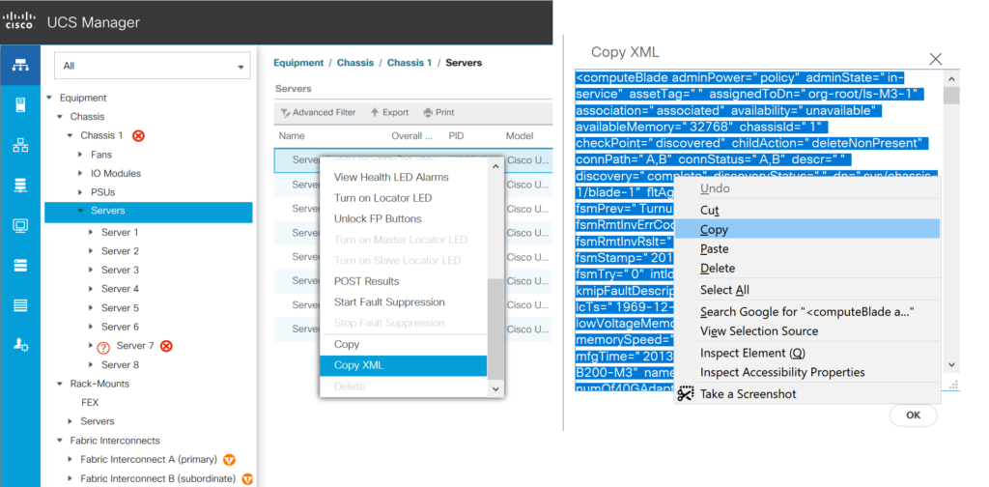The image size is (989, 487).
Task: Open the Admin user-gear icon in sidebar
Action: (20, 344)
